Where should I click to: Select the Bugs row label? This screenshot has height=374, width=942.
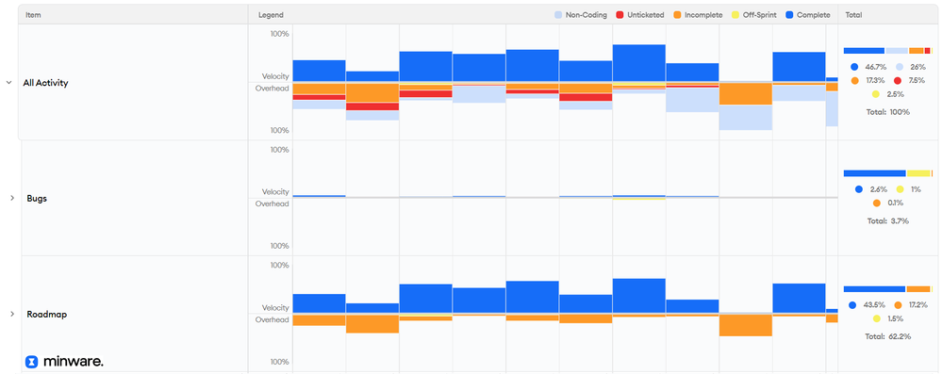(x=37, y=198)
